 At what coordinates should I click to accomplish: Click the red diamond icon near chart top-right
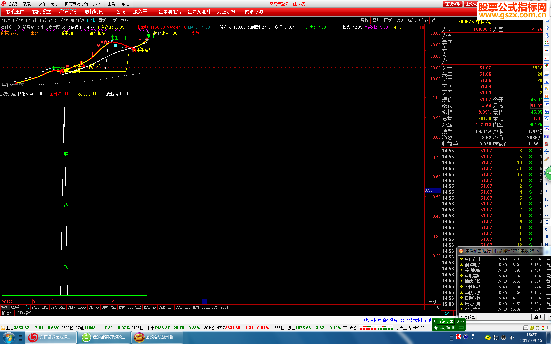click(417, 27)
